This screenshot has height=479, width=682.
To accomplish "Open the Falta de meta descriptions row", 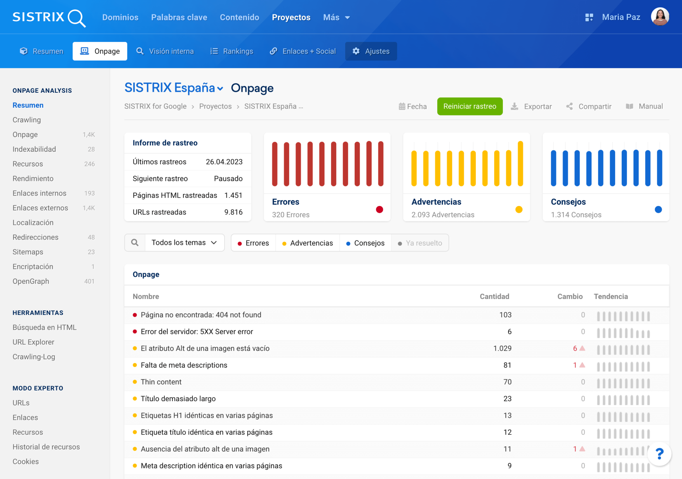I will pos(397,365).
